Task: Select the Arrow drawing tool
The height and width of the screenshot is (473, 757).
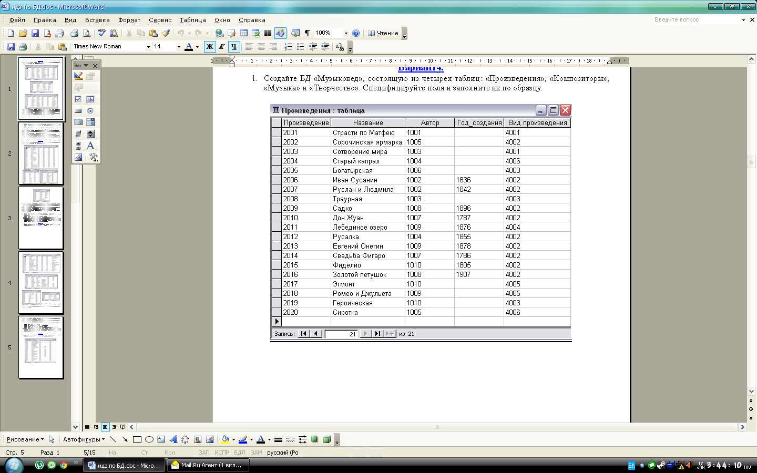Action: click(x=125, y=439)
